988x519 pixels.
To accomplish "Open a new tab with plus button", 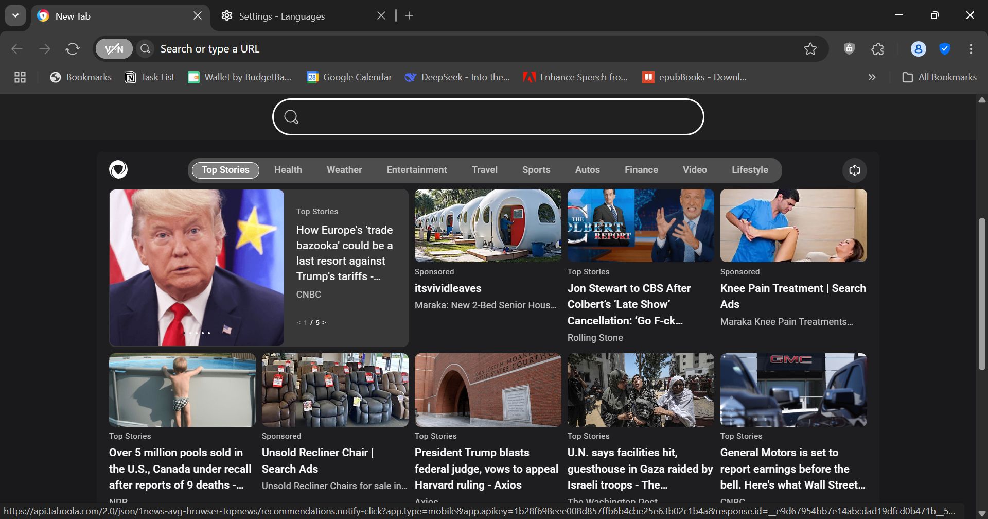I will click(x=409, y=16).
